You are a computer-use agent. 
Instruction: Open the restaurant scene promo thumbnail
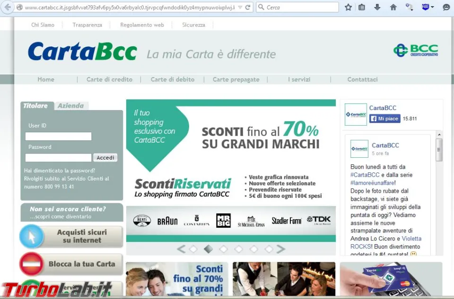pos(284,279)
